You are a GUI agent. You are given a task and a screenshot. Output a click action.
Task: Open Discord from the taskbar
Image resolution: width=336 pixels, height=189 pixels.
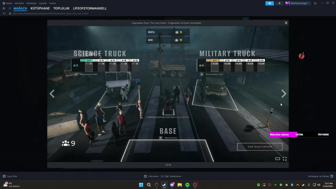[x=172, y=185]
